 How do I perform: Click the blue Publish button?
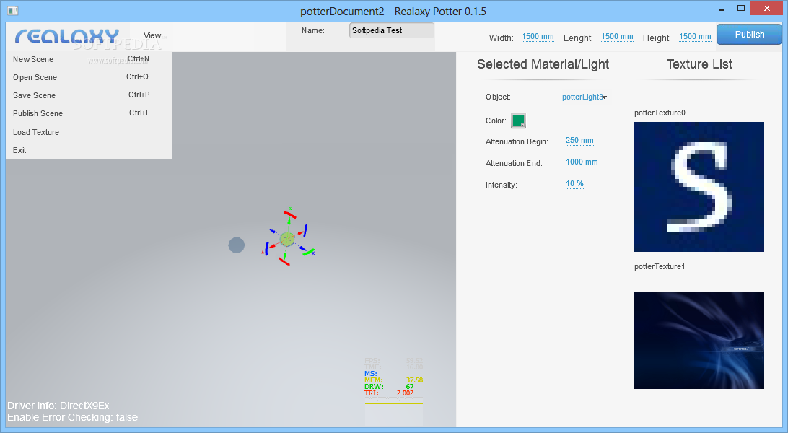click(x=749, y=35)
